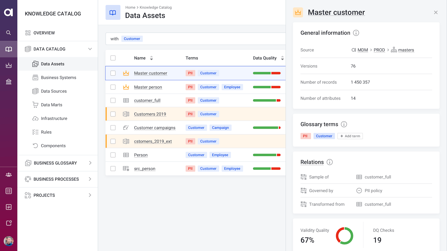Select the Knowledge Catalog book icon

(8, 49)
